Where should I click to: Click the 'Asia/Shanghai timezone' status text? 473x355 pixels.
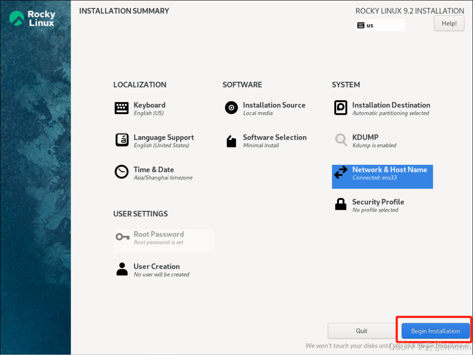tap(163, 178)
